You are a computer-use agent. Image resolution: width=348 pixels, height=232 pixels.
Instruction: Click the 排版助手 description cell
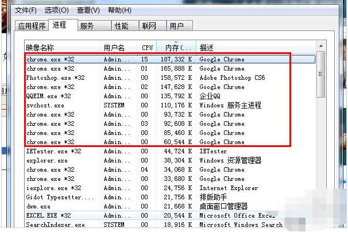point(213,197)
